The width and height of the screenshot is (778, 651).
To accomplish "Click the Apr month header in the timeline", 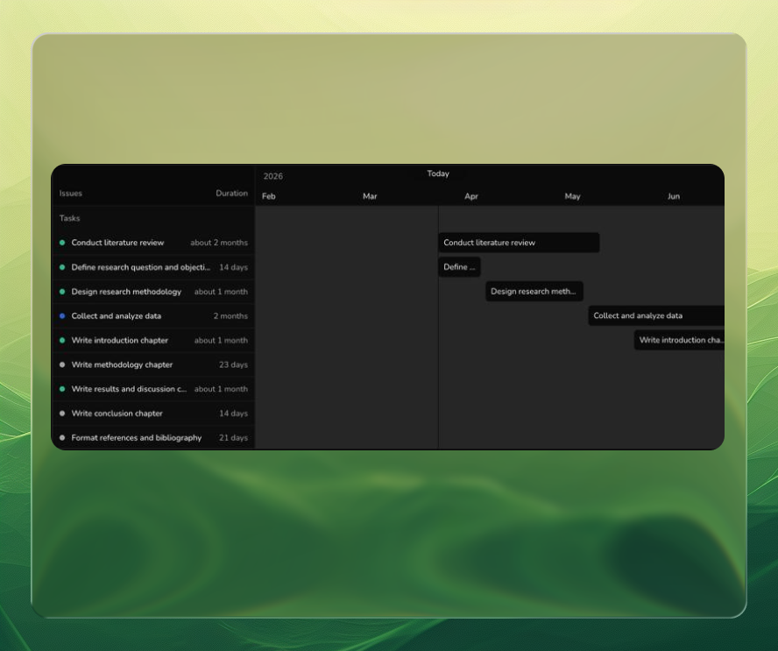I will click(x=471, y=196).
